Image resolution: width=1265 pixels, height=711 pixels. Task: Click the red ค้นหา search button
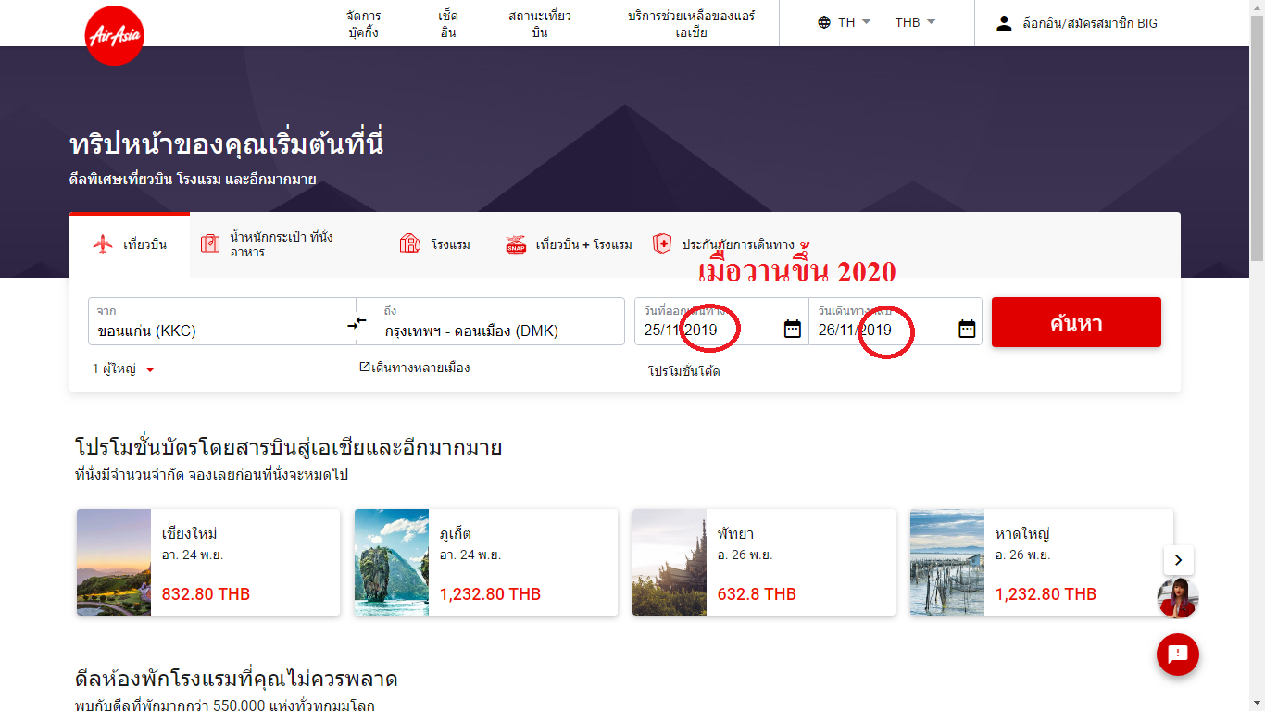point(1076,322)
